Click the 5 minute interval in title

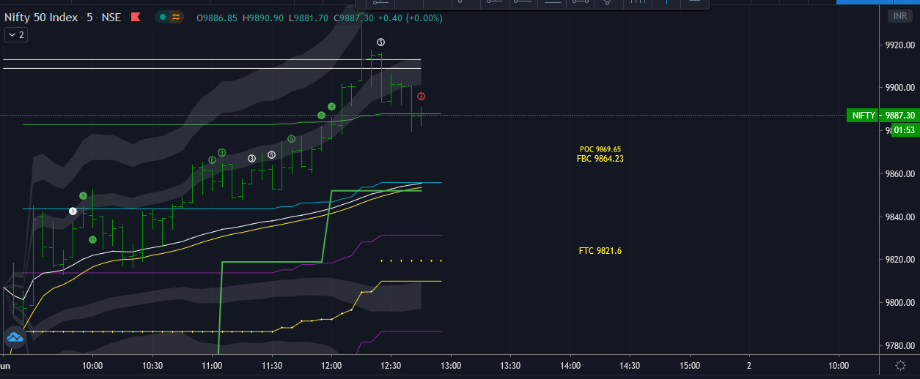coord(89,17)
